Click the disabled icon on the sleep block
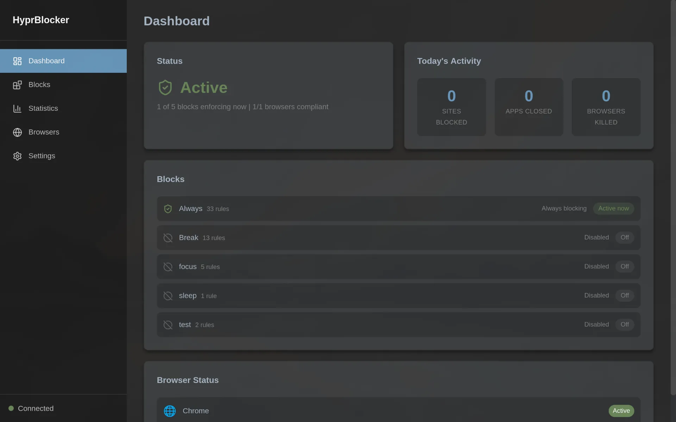Image resolution: width=676 pixels, height=422 pixels. pyautogui.click(x=168, y=296)
